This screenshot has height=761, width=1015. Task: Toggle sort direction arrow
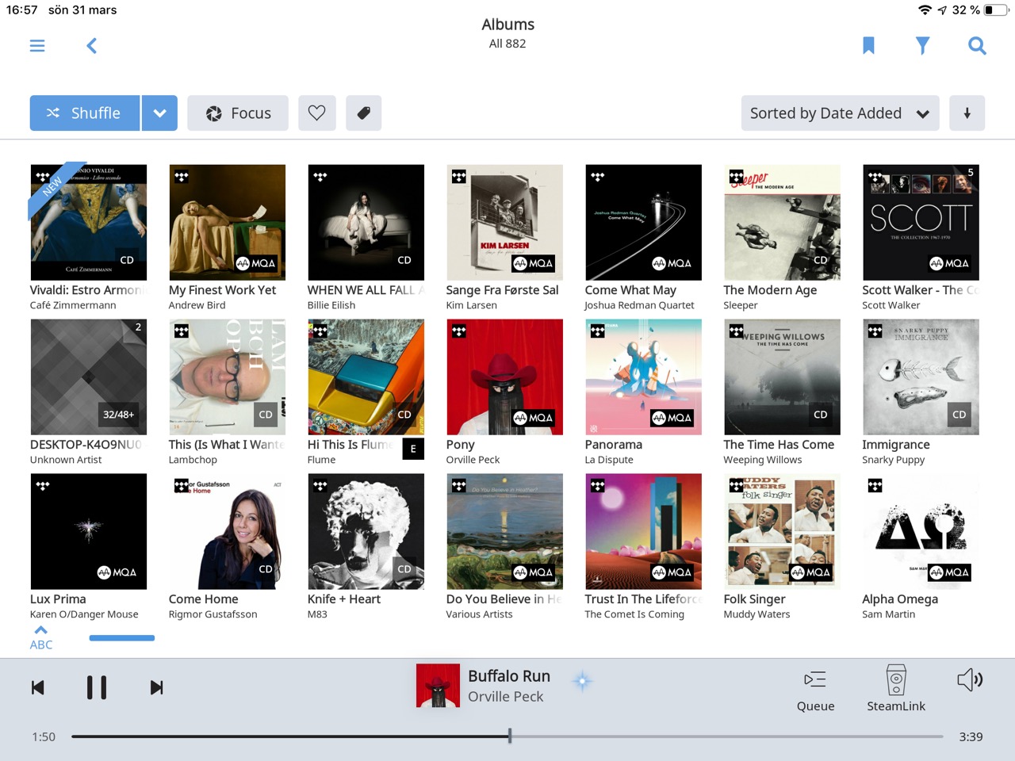[967, 113]
